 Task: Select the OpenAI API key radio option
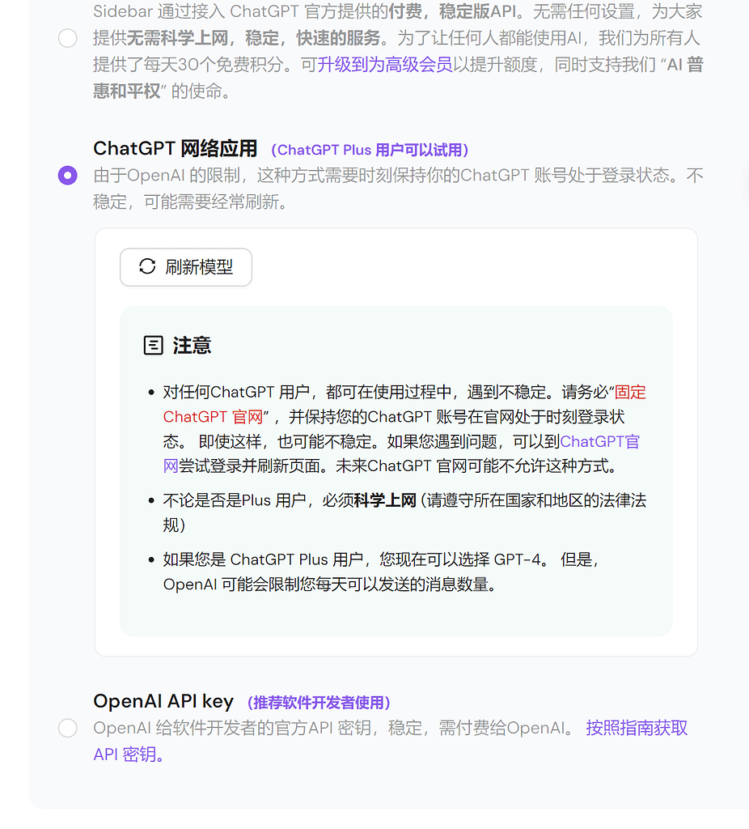click(x=68, y=728)
